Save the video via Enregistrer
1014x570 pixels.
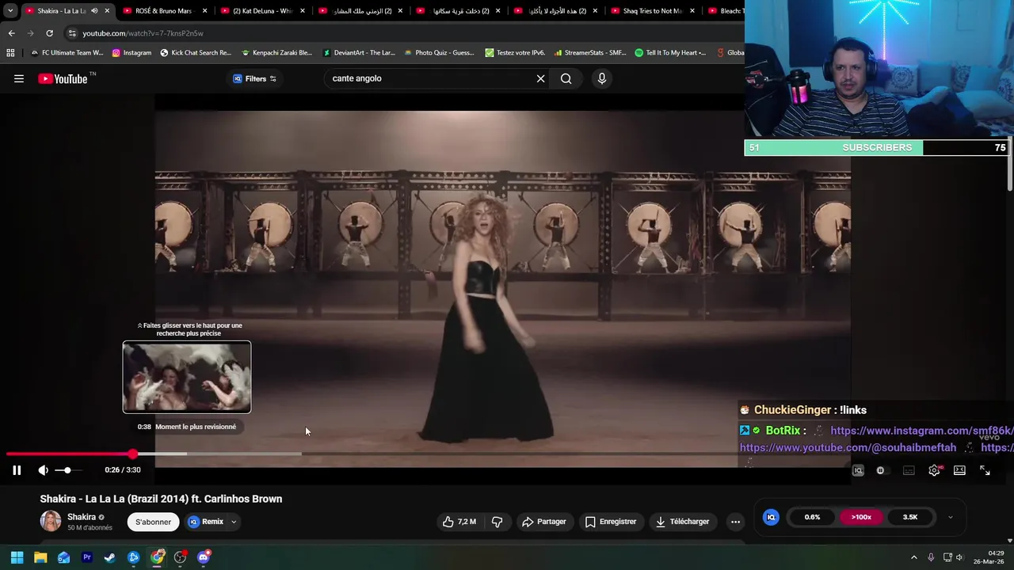pos(611,522)
